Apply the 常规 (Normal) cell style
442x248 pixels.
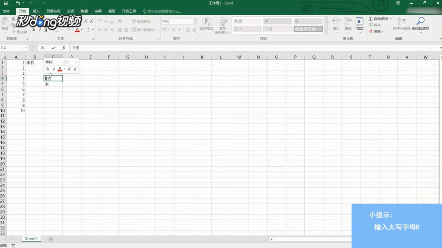pyautogui.click(x=247, y=21)
